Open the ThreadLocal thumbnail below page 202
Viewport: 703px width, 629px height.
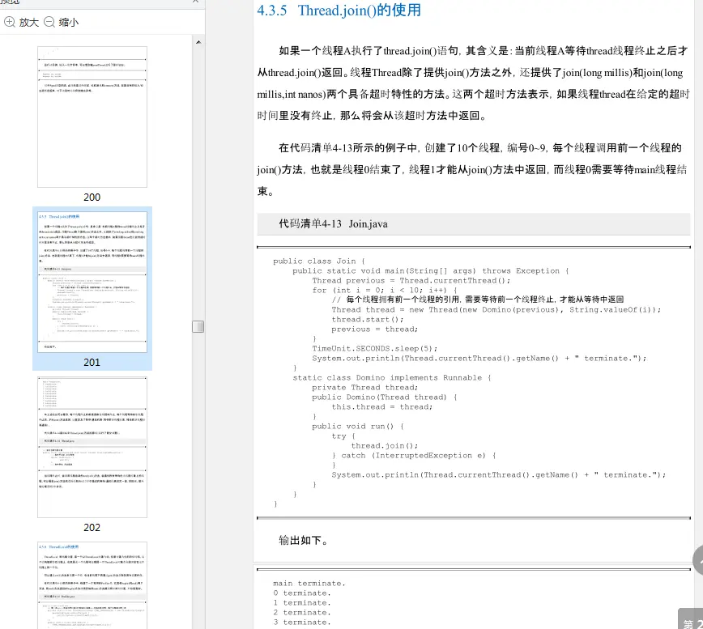92,585
